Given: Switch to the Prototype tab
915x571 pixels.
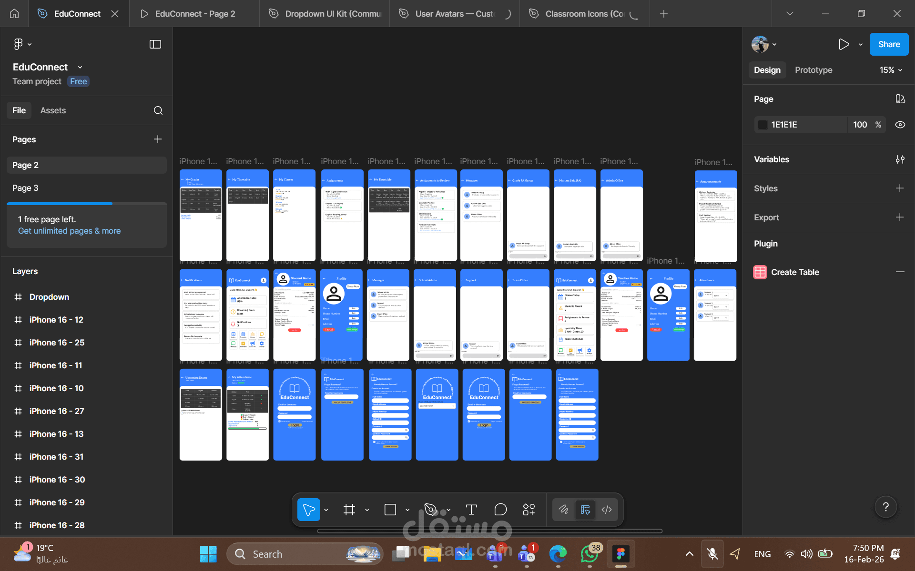Looking at the screenshot, I should pyautogui.click(x=813, y=70).
